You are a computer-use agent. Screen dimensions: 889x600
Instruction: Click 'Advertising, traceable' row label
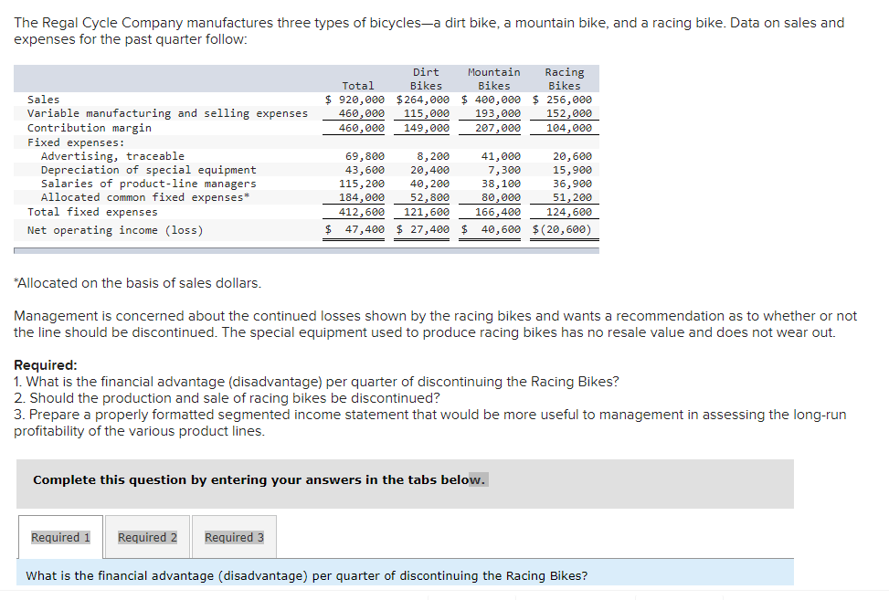(x=112, y=156)
